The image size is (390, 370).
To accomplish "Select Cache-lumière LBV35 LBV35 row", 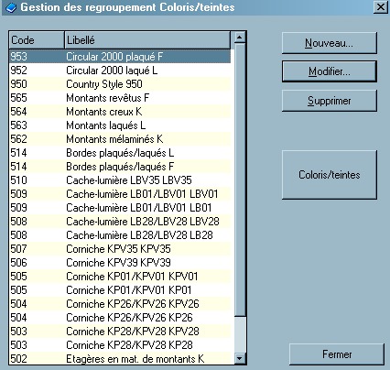I will tap(120, 180).
